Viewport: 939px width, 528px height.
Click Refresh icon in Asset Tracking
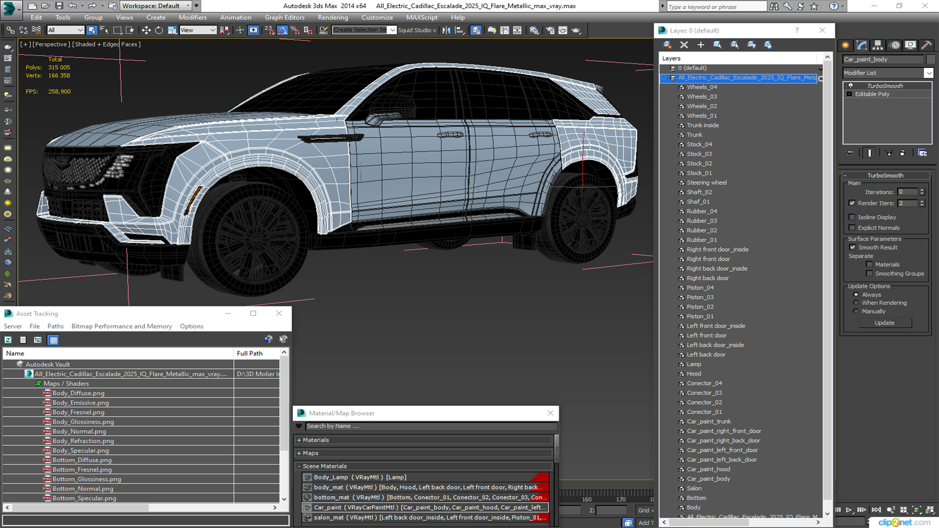(x=8, y=340)
